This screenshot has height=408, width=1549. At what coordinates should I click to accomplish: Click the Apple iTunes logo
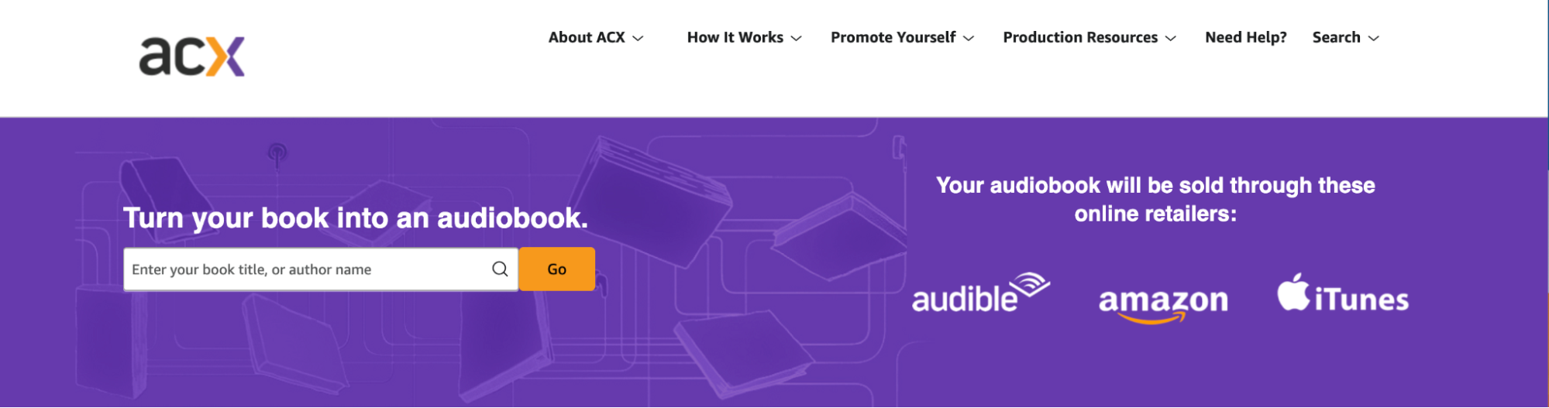pos(1342,294)
